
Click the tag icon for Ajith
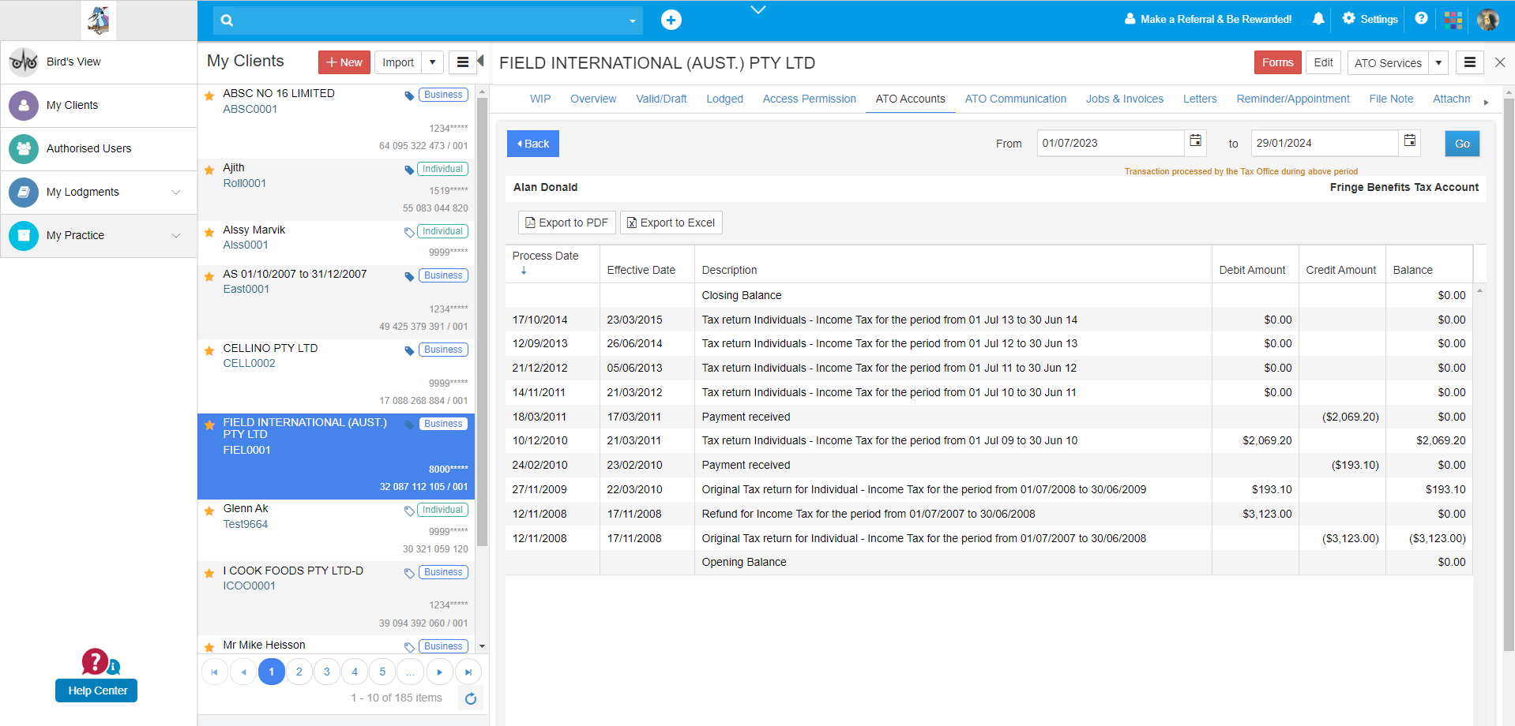click(x=409, y=170)
